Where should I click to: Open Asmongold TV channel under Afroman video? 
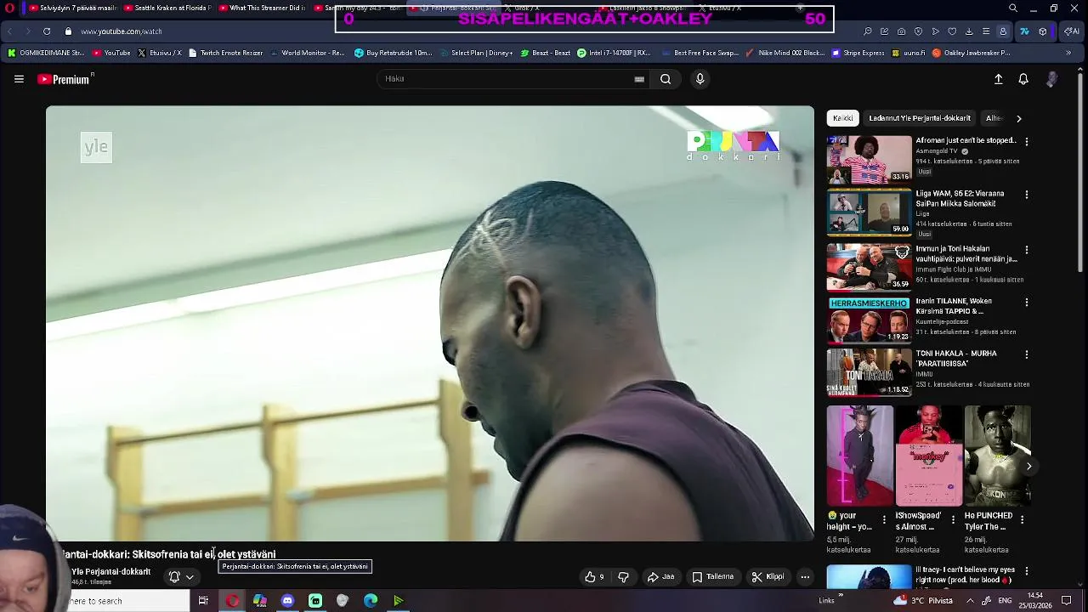tap(937, 151)
